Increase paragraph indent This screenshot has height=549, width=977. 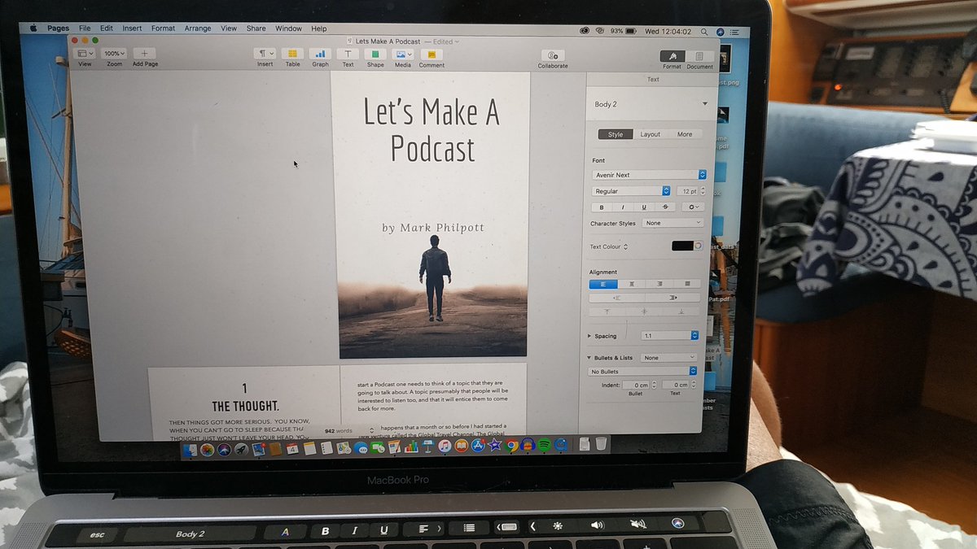(673, 298)
